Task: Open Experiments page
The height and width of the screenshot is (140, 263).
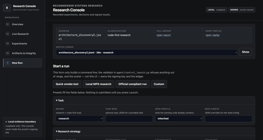Action: click(23, 44)
